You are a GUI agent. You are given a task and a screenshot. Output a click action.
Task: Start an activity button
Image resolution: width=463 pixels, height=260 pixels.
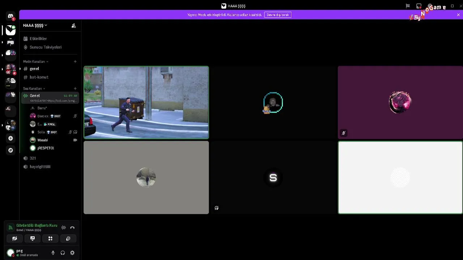pyautogui.click(x=50, y=238)
